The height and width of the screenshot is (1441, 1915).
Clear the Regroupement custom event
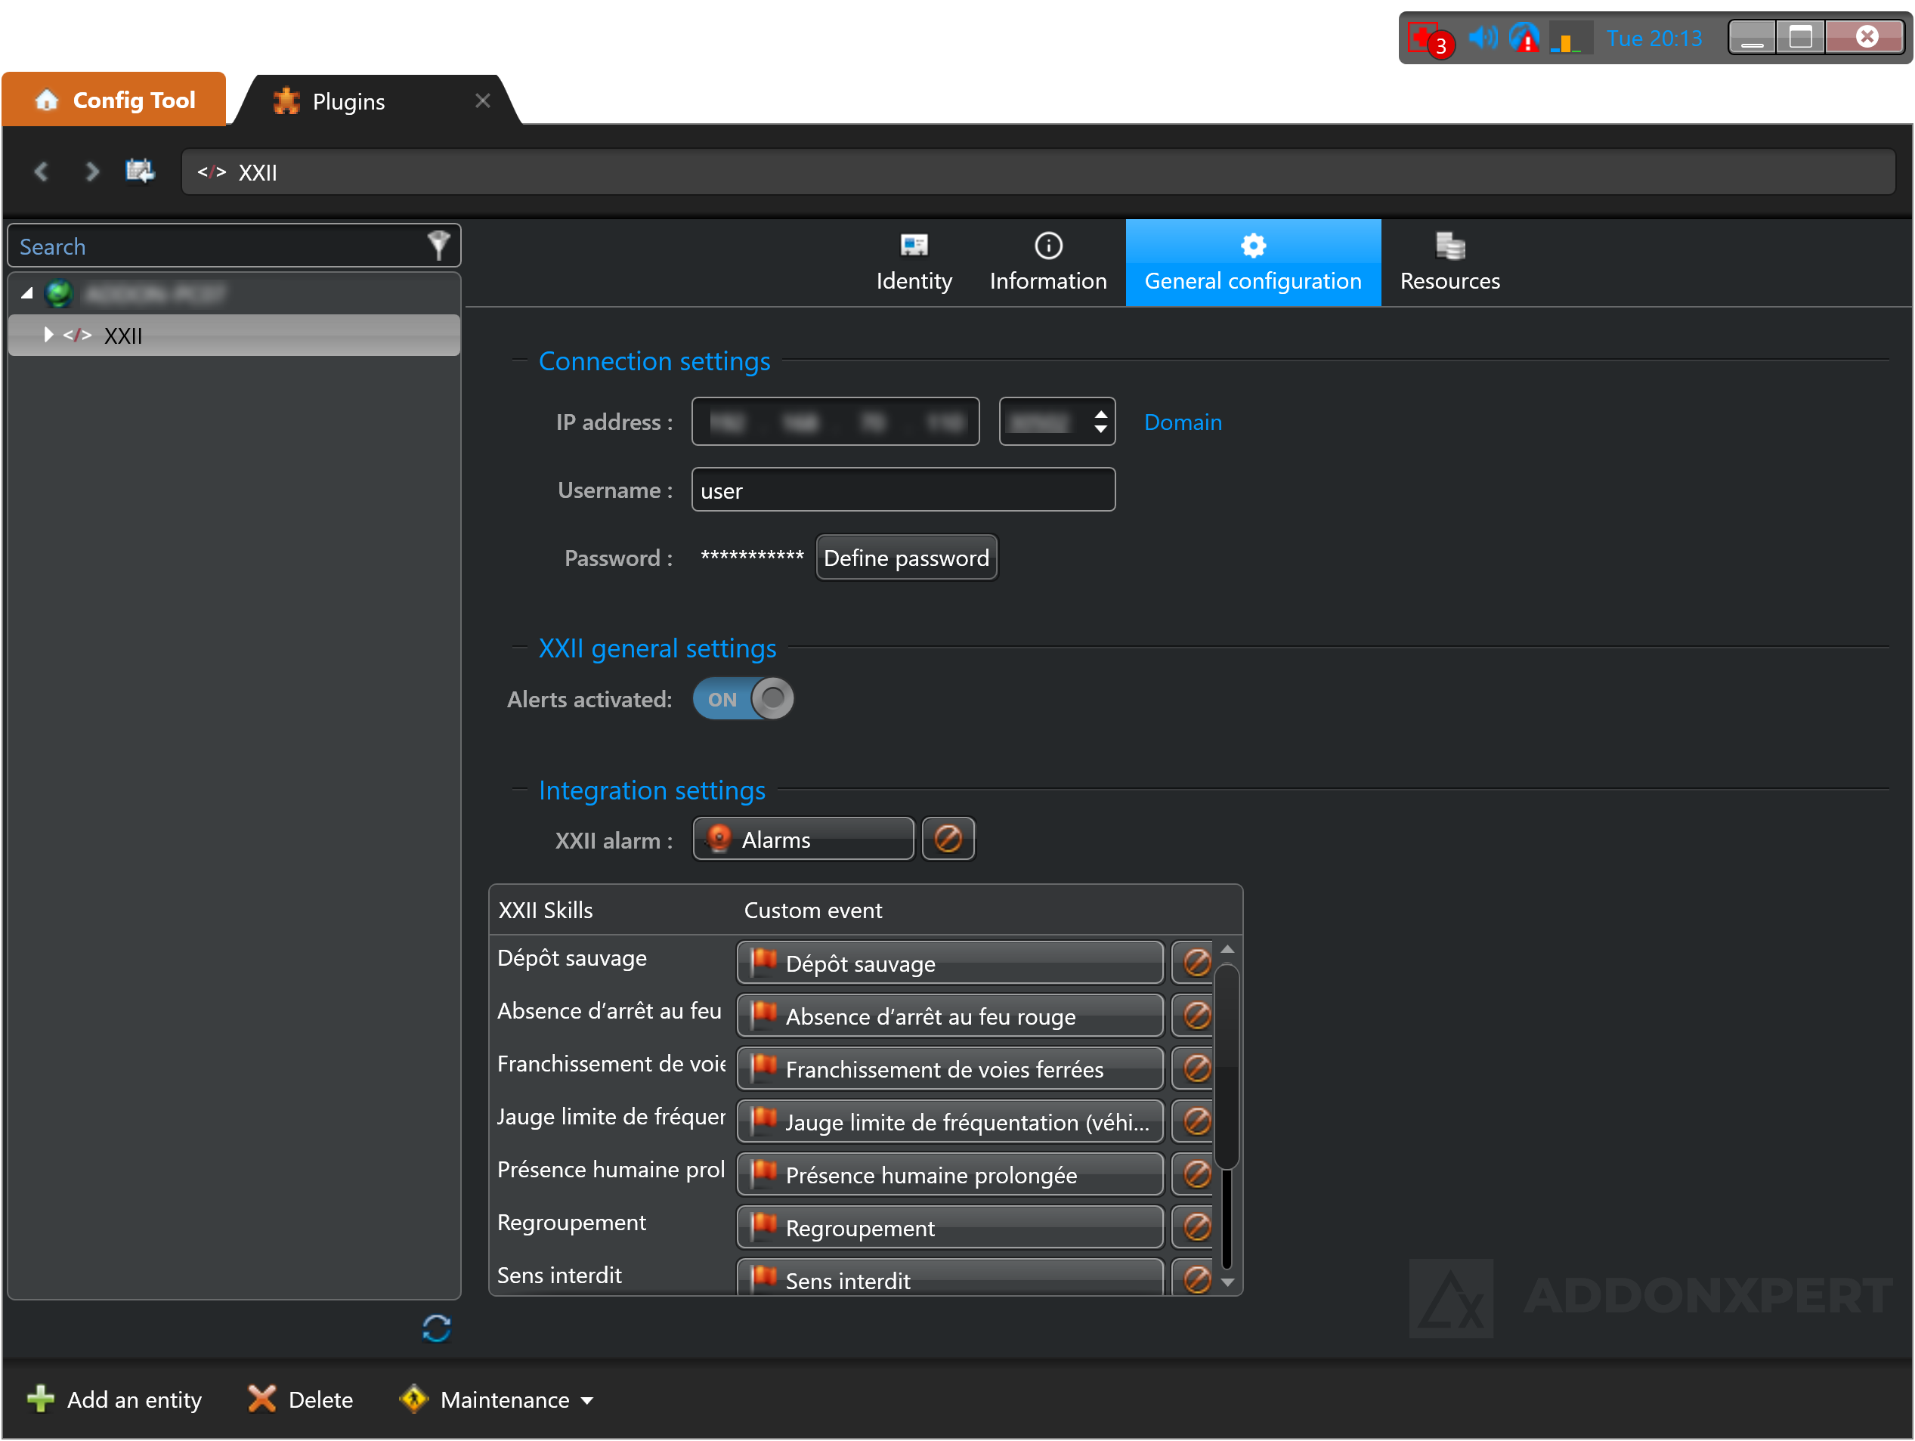[x=1196, y=1228]
